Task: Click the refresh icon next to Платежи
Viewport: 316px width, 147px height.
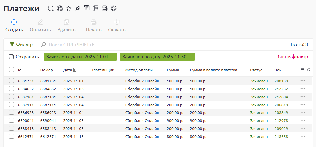Action: coord(51,9)
